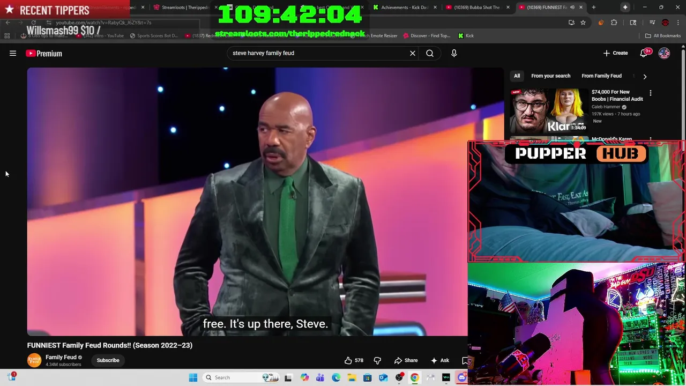Viewport: 686px width, 386px height.
Task: Open YouTube notifications bell
Action: tap(644, 53)
